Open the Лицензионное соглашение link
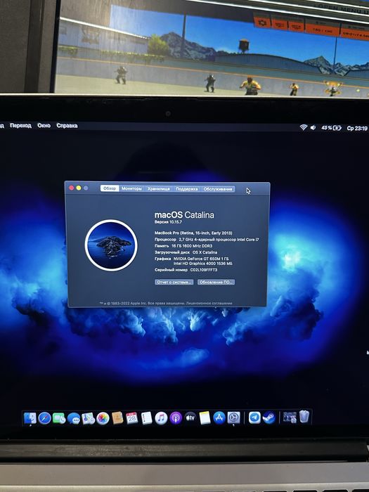The height and width of the screenshot is (492, 369). (209, 303)
